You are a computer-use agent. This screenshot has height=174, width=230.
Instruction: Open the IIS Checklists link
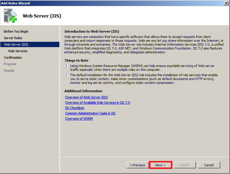click(x=75, y=108)
